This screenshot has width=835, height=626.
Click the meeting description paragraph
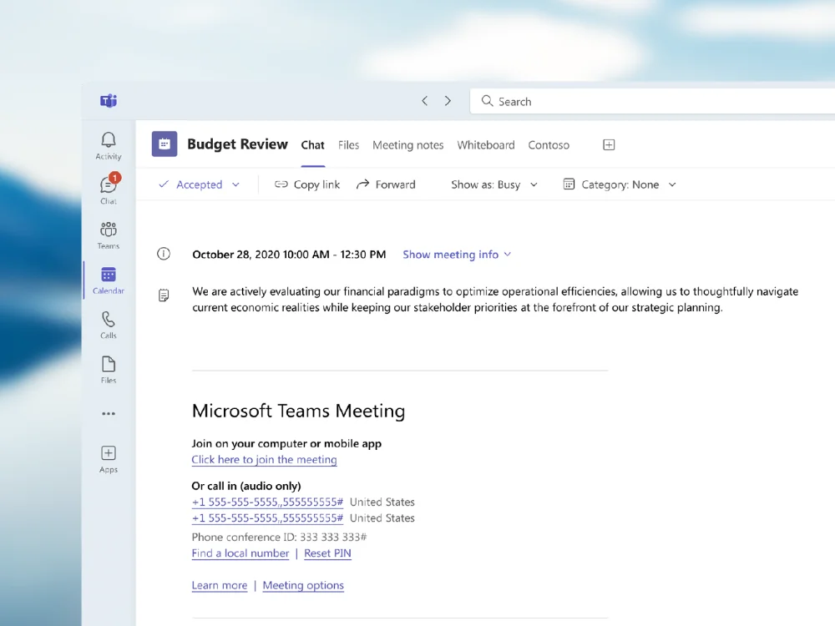coord(495,299)
